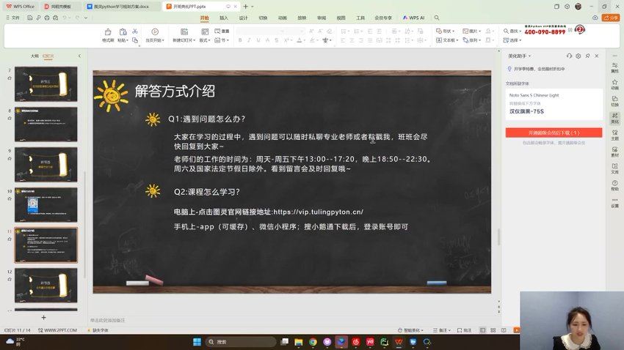This screenshot has width=624, height=350.
Task: Click the settings gear in 美化助手 panel
Action: pyautogui.click(x=578, y=56)
